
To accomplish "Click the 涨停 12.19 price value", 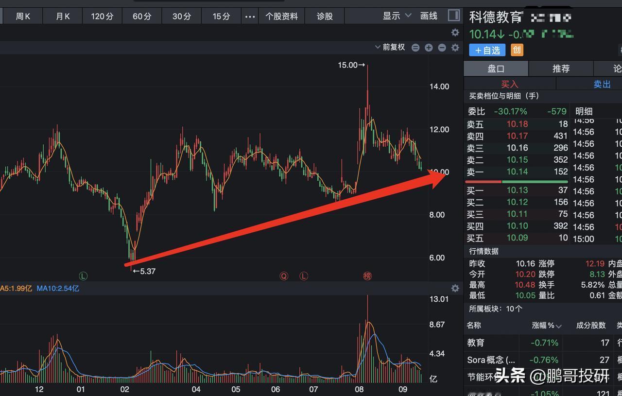I will (x=596, y=263).
